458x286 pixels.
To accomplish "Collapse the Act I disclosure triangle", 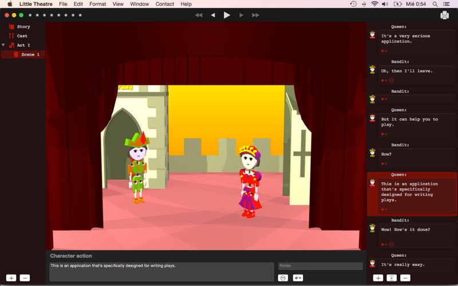I will coord(3,45).
